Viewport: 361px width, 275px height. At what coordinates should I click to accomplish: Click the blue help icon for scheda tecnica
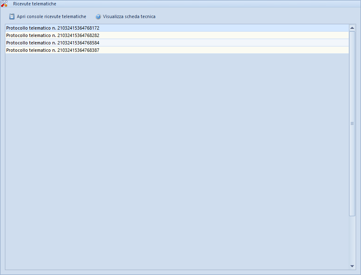pos(98,17)
